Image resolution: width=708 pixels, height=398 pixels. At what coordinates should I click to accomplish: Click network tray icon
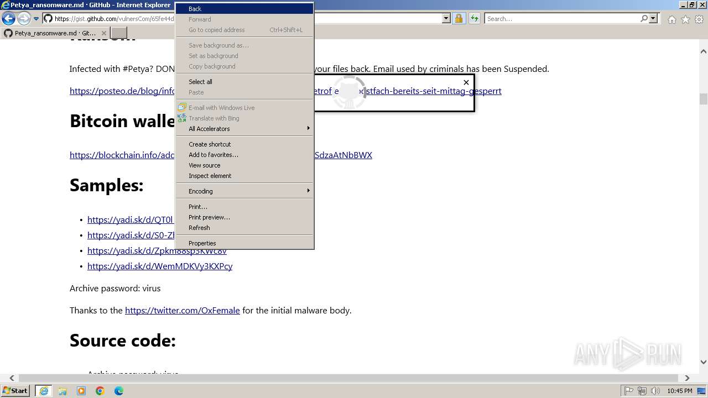pos(642,391)
